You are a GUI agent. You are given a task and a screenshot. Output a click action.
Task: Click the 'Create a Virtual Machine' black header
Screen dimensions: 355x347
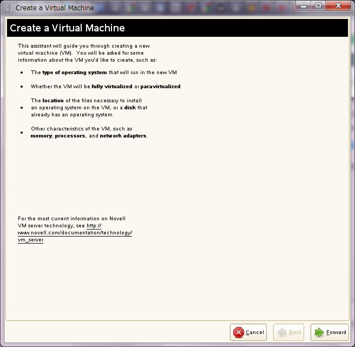(x=177, y=28)
